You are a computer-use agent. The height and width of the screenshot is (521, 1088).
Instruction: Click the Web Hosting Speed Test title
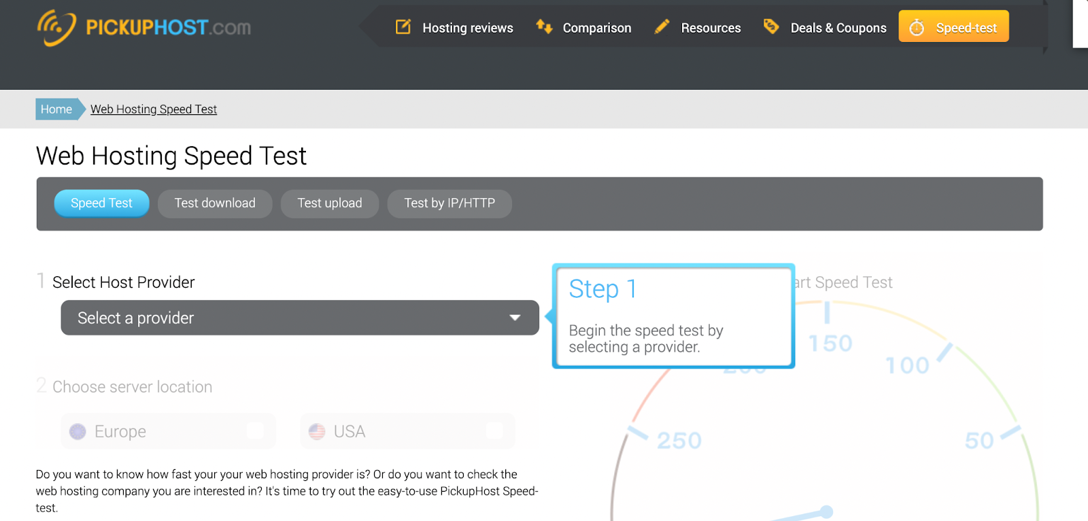(x=171, y=156)
